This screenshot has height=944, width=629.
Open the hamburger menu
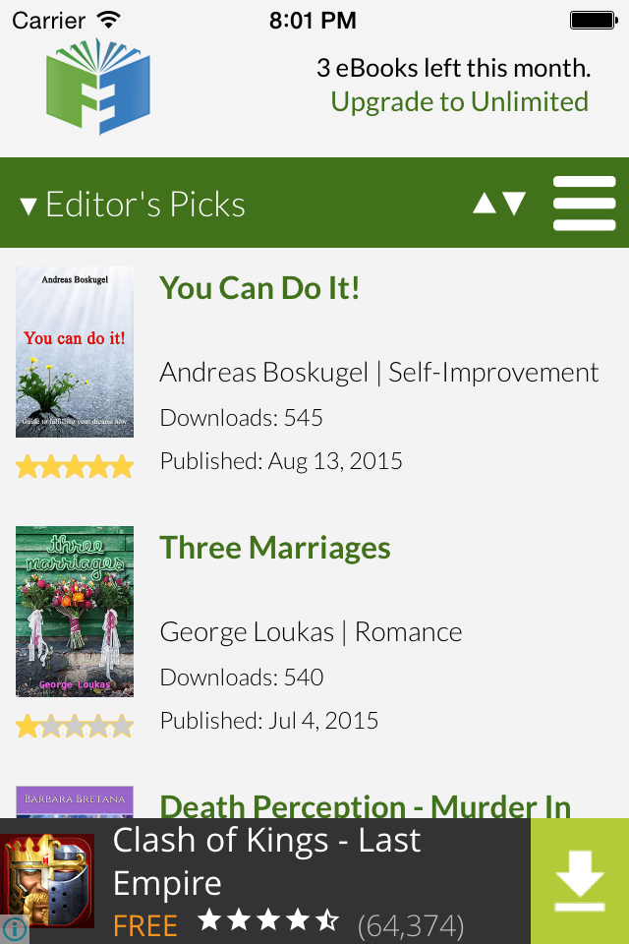click(584, 204)
